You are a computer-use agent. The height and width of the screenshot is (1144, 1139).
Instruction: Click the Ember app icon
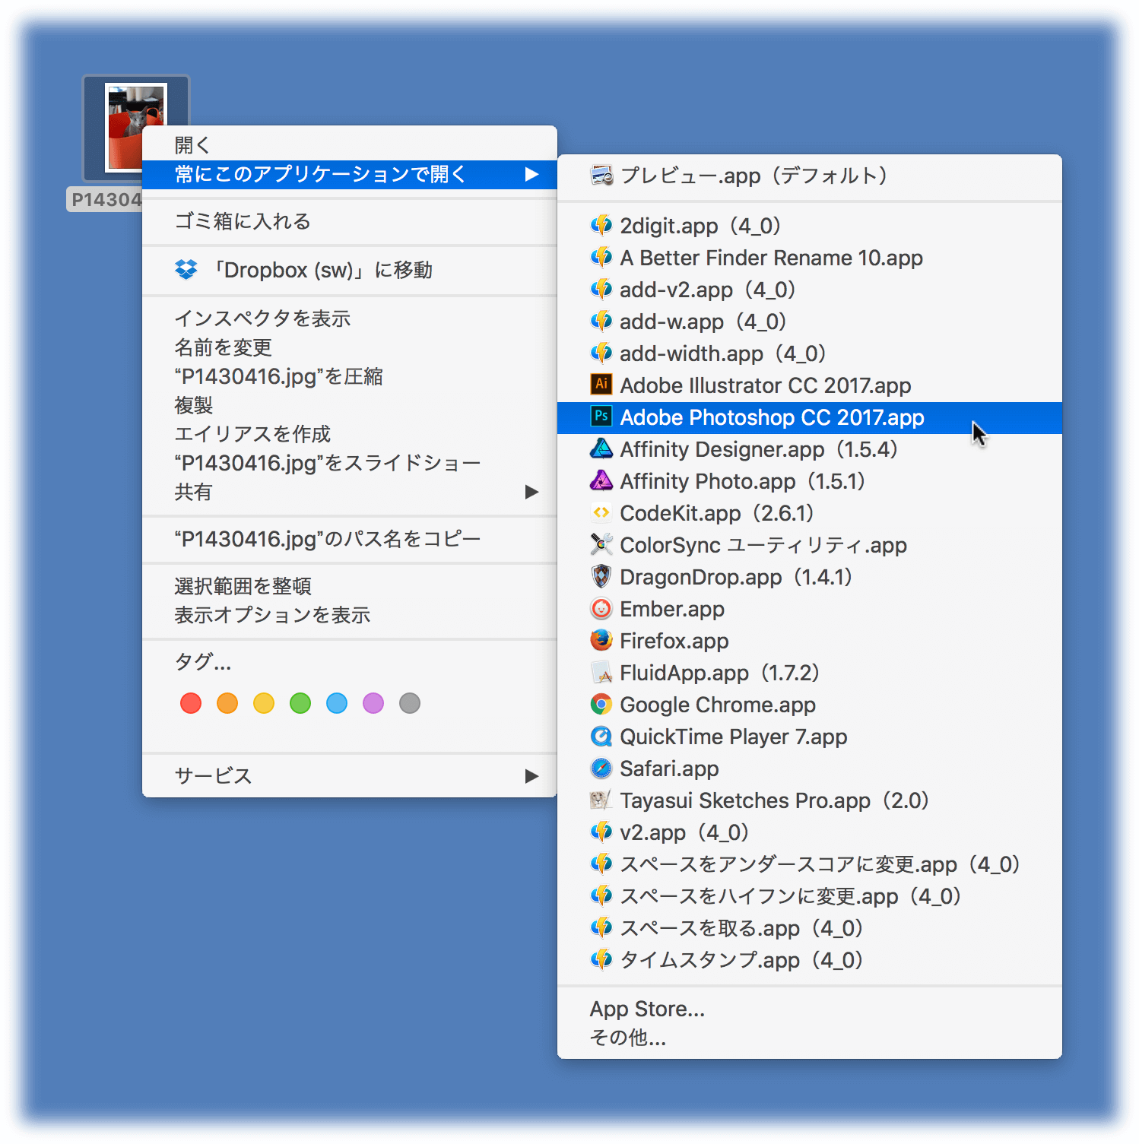[x=601, y=608]
